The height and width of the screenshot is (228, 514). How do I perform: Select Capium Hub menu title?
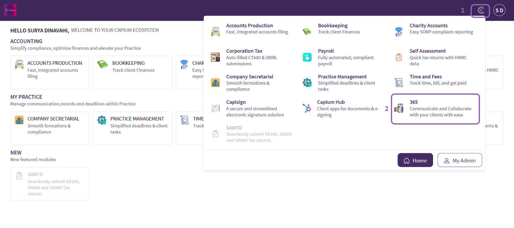point(331,102)
